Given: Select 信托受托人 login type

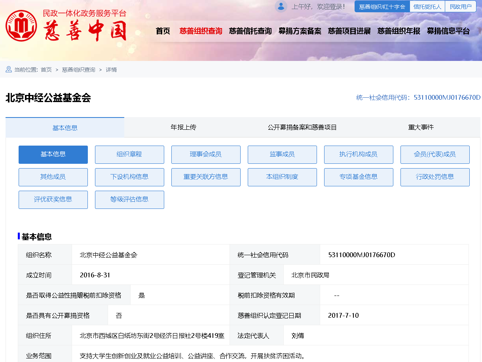Looking at the screenshot, I should pos(427,7).
